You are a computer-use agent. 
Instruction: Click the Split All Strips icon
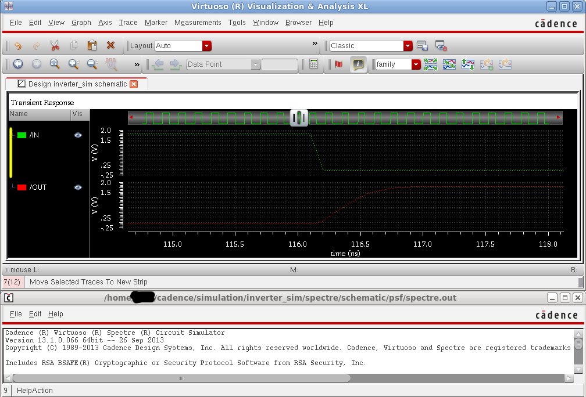(x=431, y=64)
